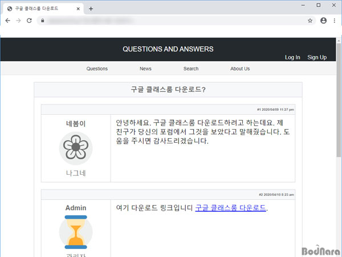Viewport: 342px width, 257px height.
Task: Click the page vertical scrollbar thumb
Action: (x=339, y=100)
